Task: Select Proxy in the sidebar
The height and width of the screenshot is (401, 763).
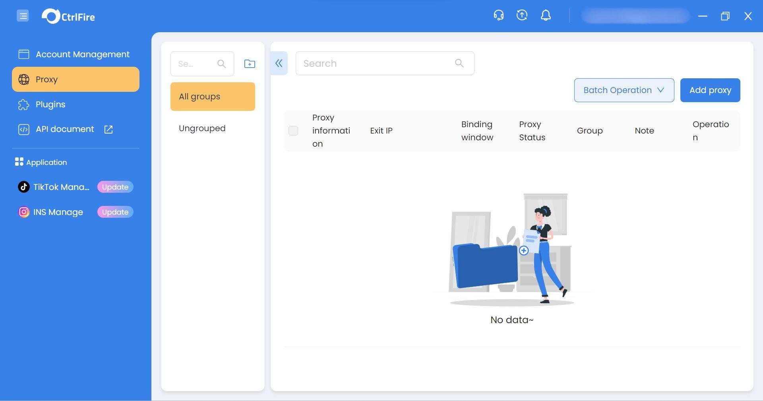Action: pyautogui.click(x=76, y=79)
